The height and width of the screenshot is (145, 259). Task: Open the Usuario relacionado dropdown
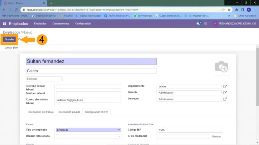(88, 136)
